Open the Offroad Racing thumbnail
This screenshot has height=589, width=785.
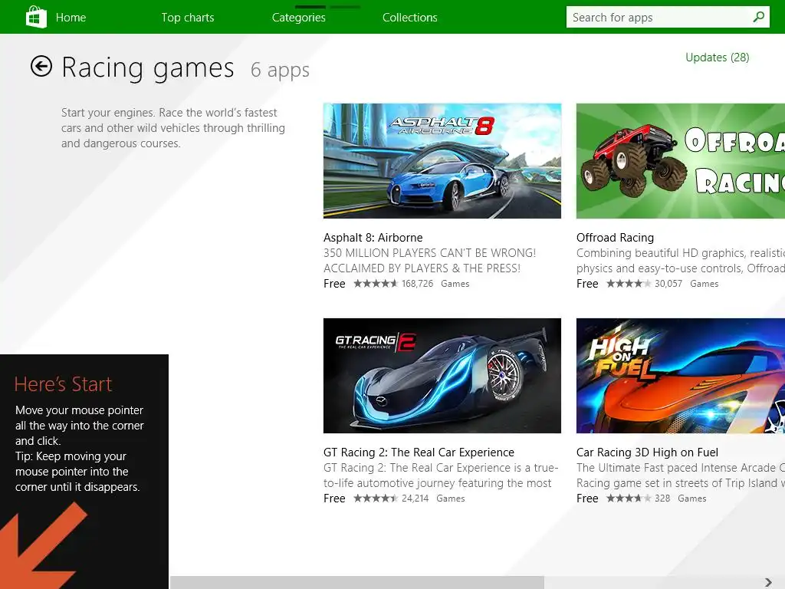[681, 161]
